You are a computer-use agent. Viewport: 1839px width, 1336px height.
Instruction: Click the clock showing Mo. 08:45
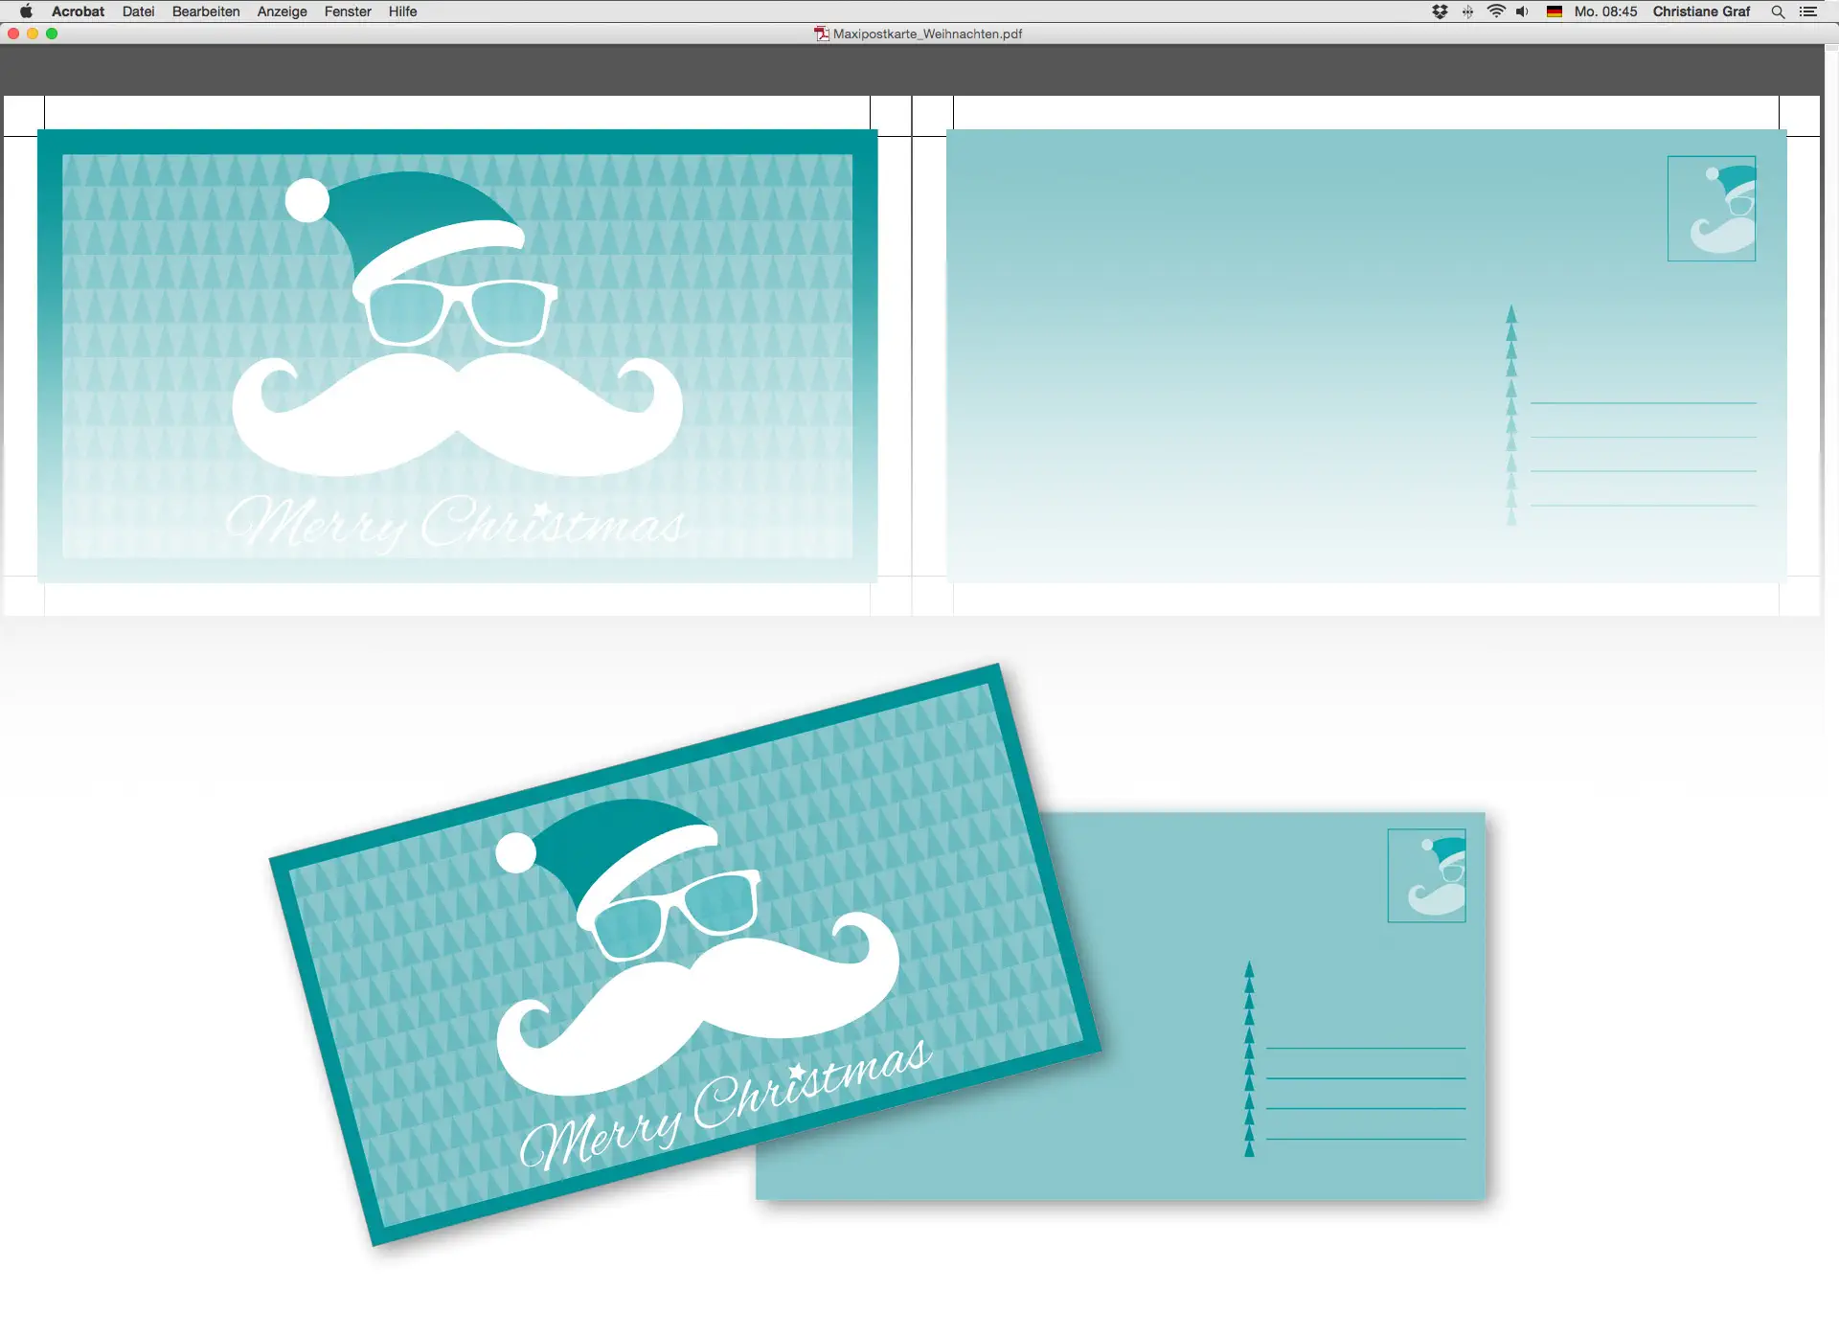[x=1605, y=11]
